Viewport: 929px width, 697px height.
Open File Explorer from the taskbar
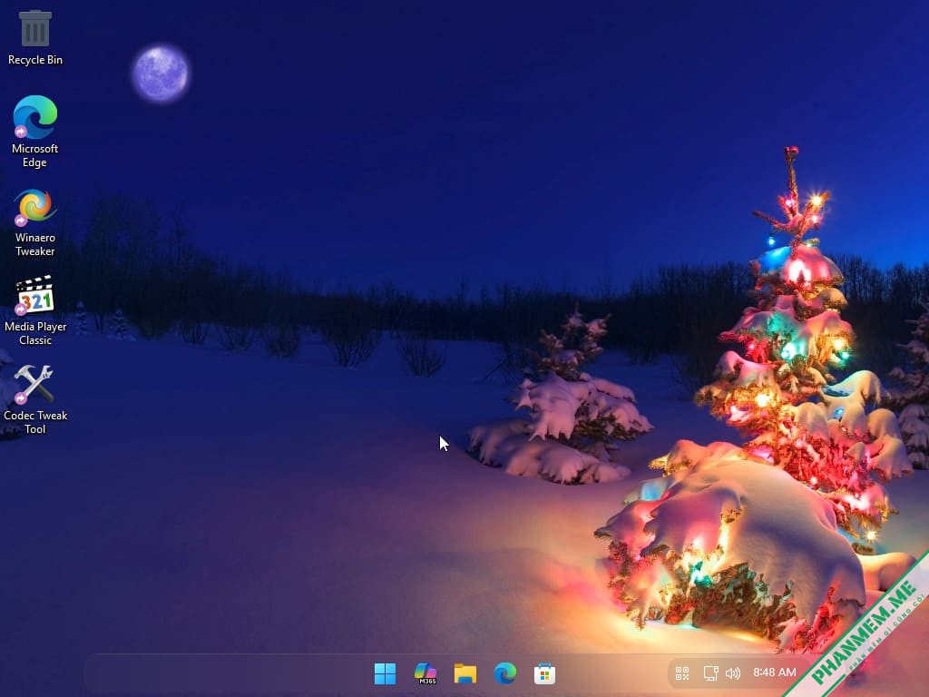(465, 673)
